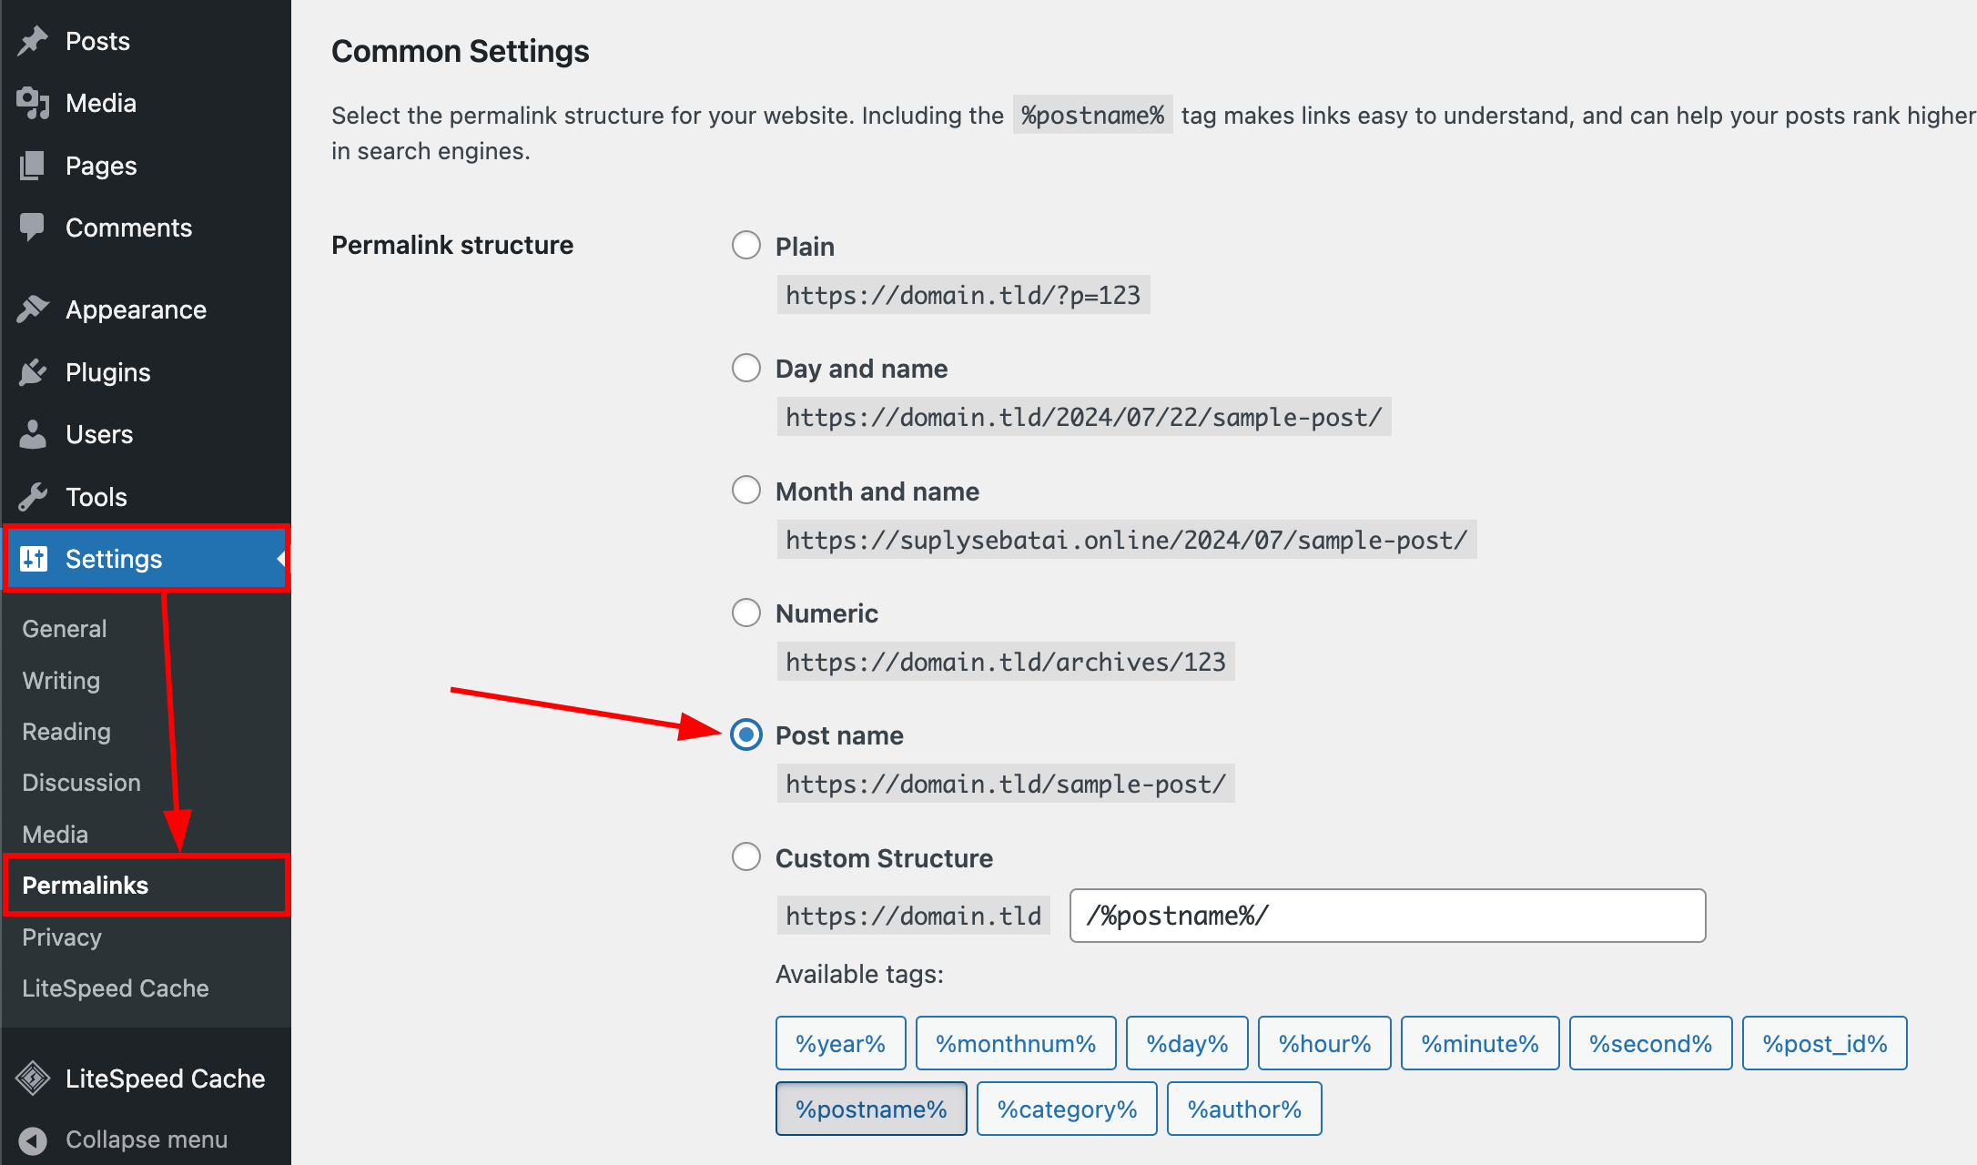
Task: Click the Users person icon
Action: tap(33, 434)
